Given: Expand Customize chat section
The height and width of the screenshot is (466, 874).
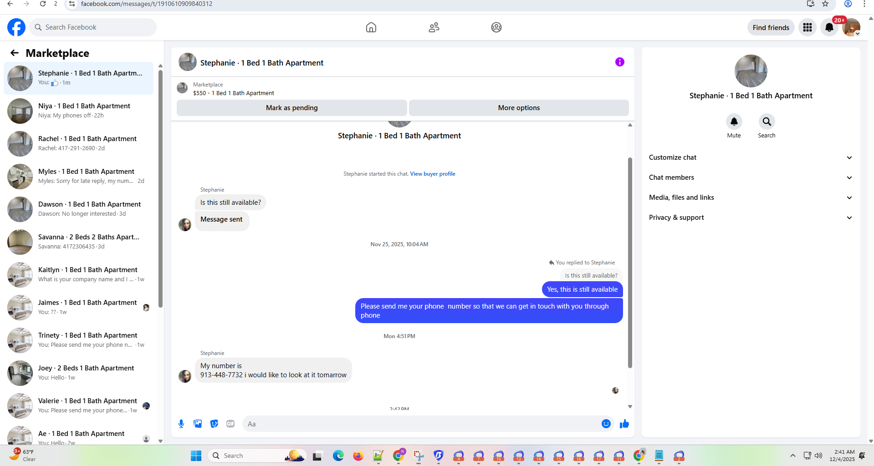Looking at the screenshot, I should coord(751,157).
